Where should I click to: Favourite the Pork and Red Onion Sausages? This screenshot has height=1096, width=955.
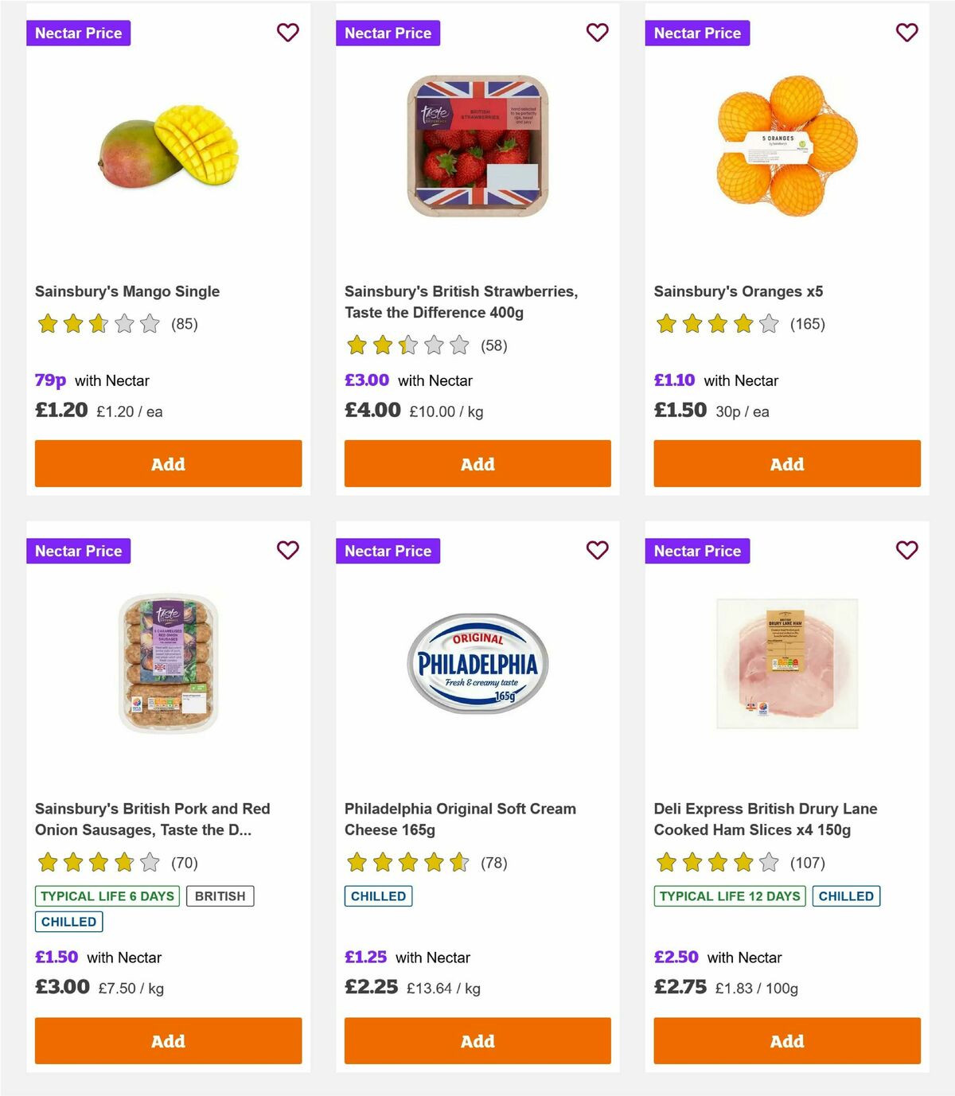[x=287, y=550]
